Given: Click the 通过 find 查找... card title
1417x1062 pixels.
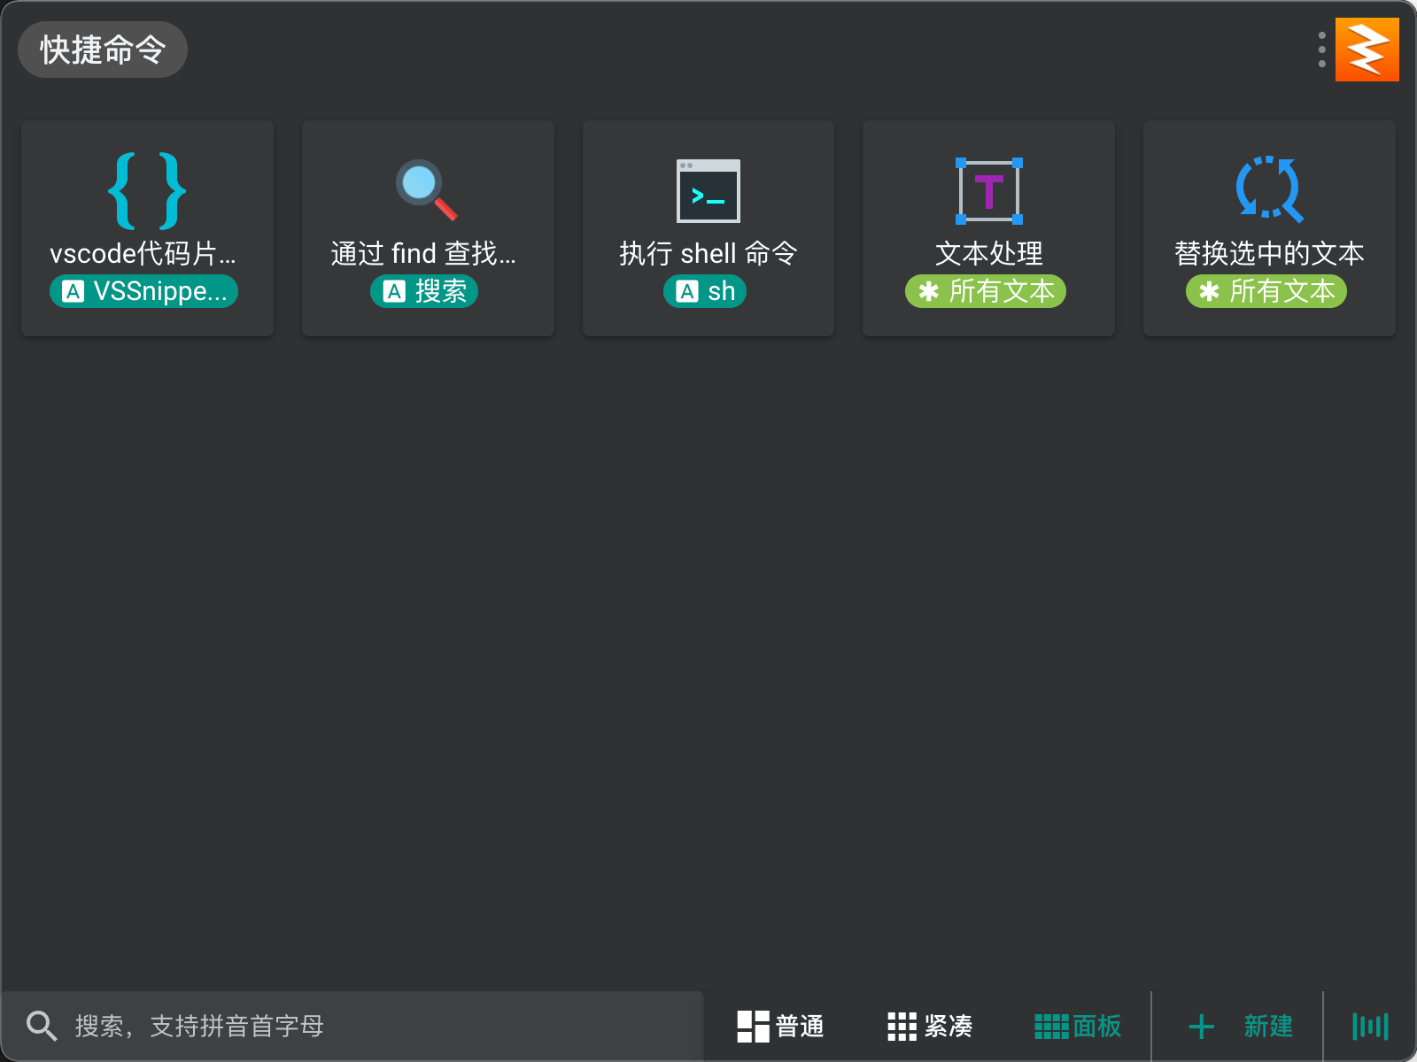Looking at the screenshot, I should [x=423, y=254].
